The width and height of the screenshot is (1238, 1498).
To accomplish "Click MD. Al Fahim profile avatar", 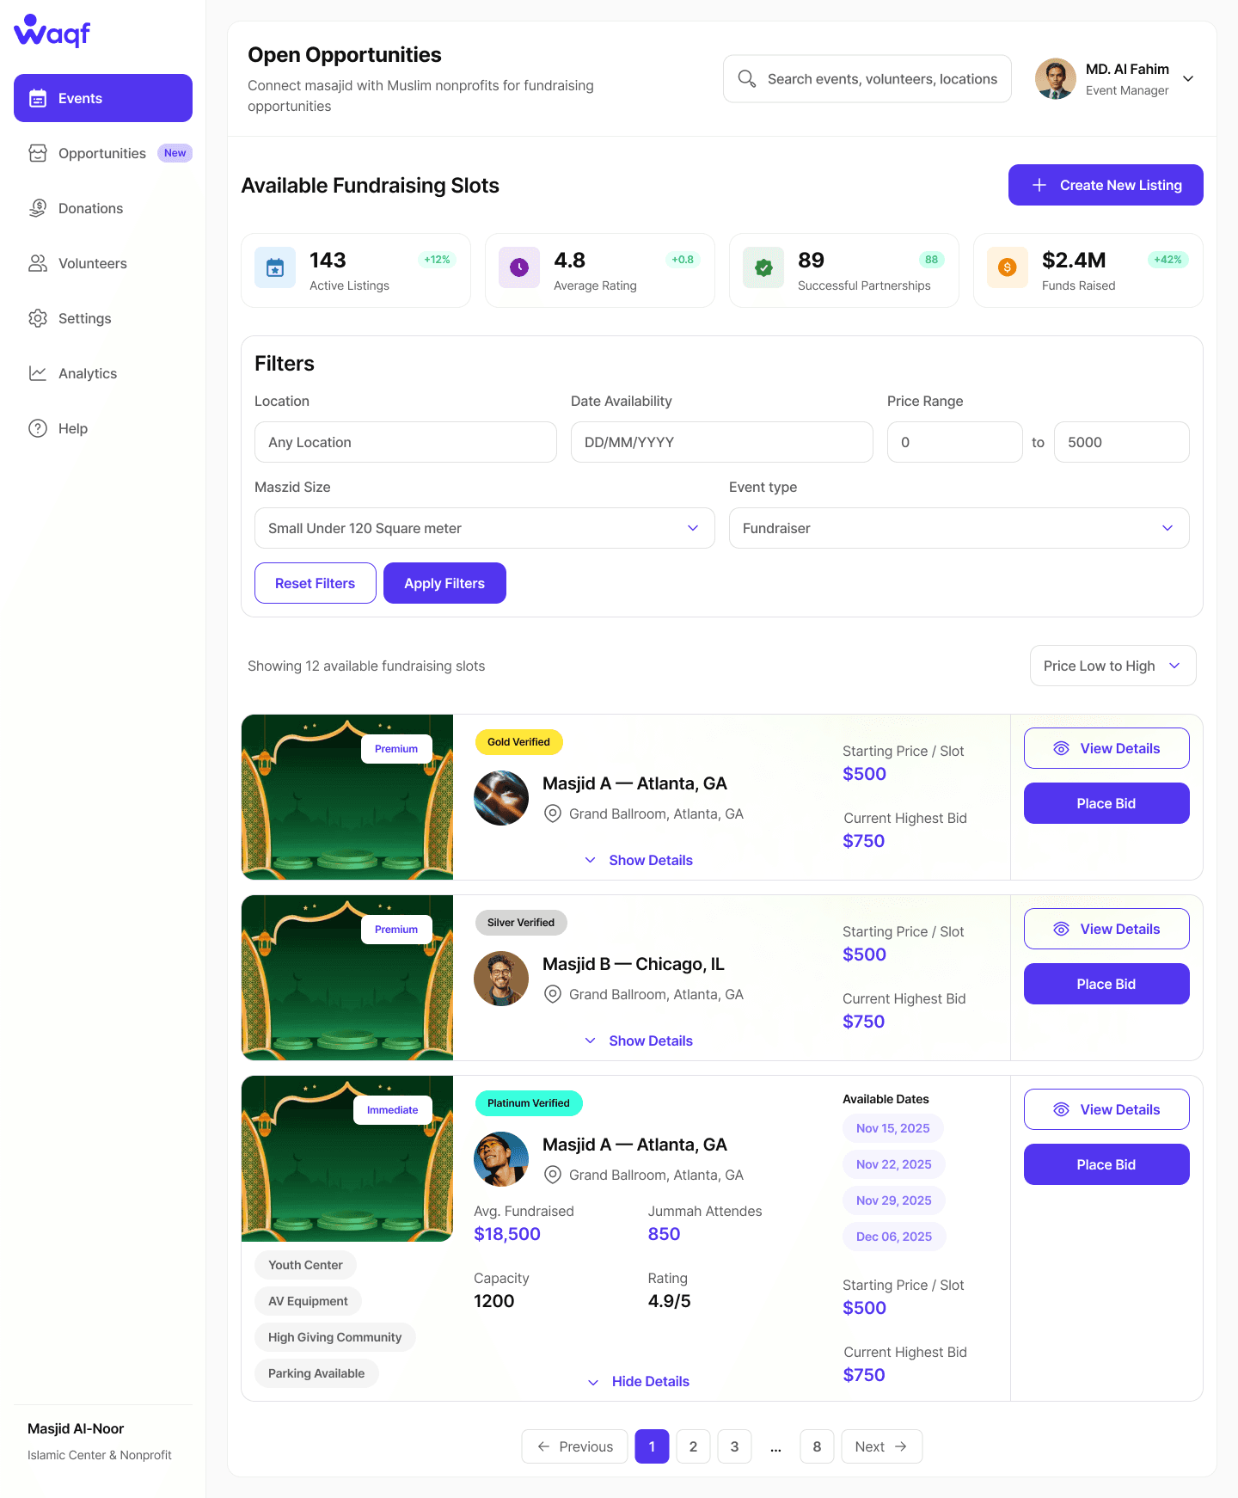I will [1056, 79].
